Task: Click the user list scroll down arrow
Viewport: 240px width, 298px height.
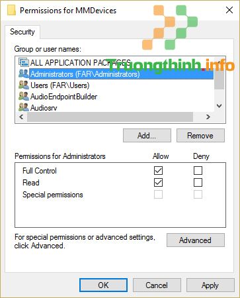Action: [x=219, y=106]
